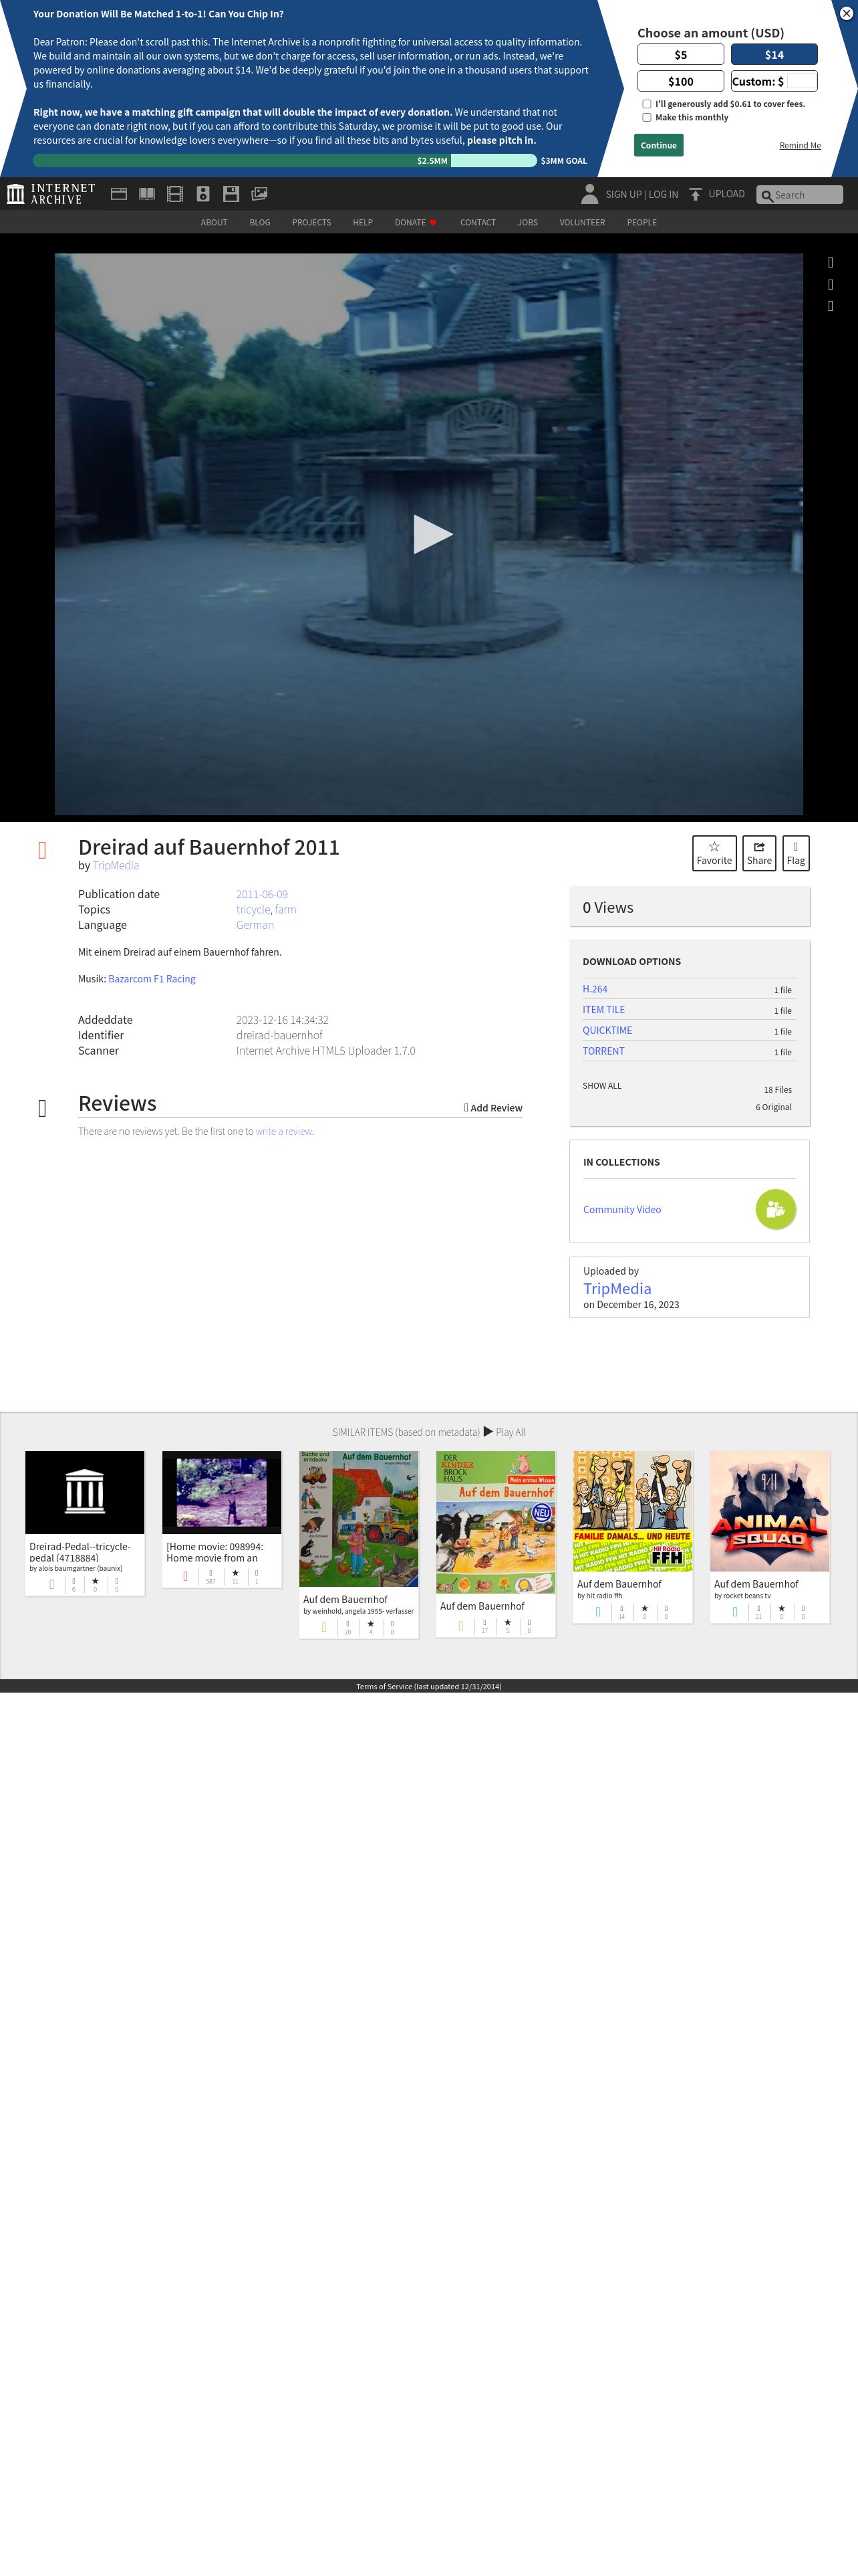The image size is (858, 2576).
Task: Click the first icon right of the video player
Action: pyautogui.click(x=830, y=262)
